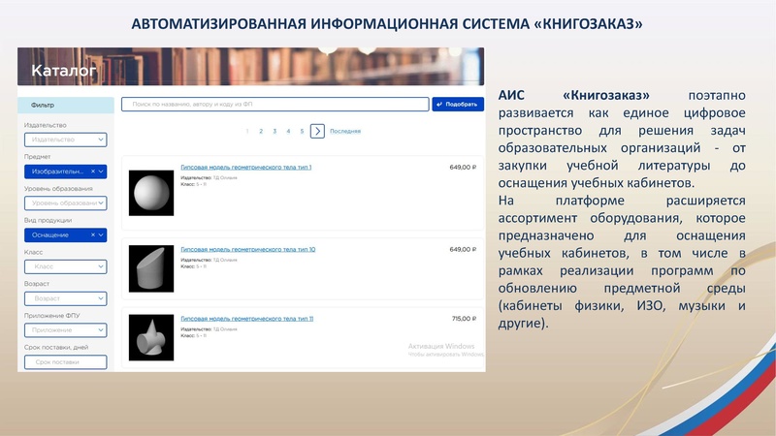The height and width of the screenshot is (436, 776).
Task: Open the Приложение ФПУ dropdown
Action: [x=65, y=330]
